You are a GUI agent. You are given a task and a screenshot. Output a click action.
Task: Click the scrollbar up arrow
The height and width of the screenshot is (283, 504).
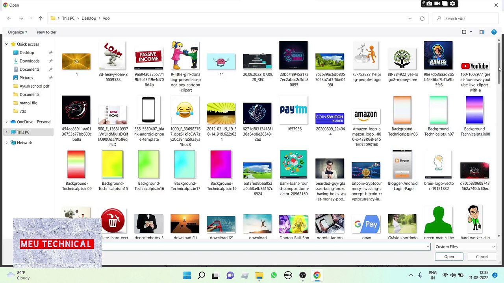point(499,40)
